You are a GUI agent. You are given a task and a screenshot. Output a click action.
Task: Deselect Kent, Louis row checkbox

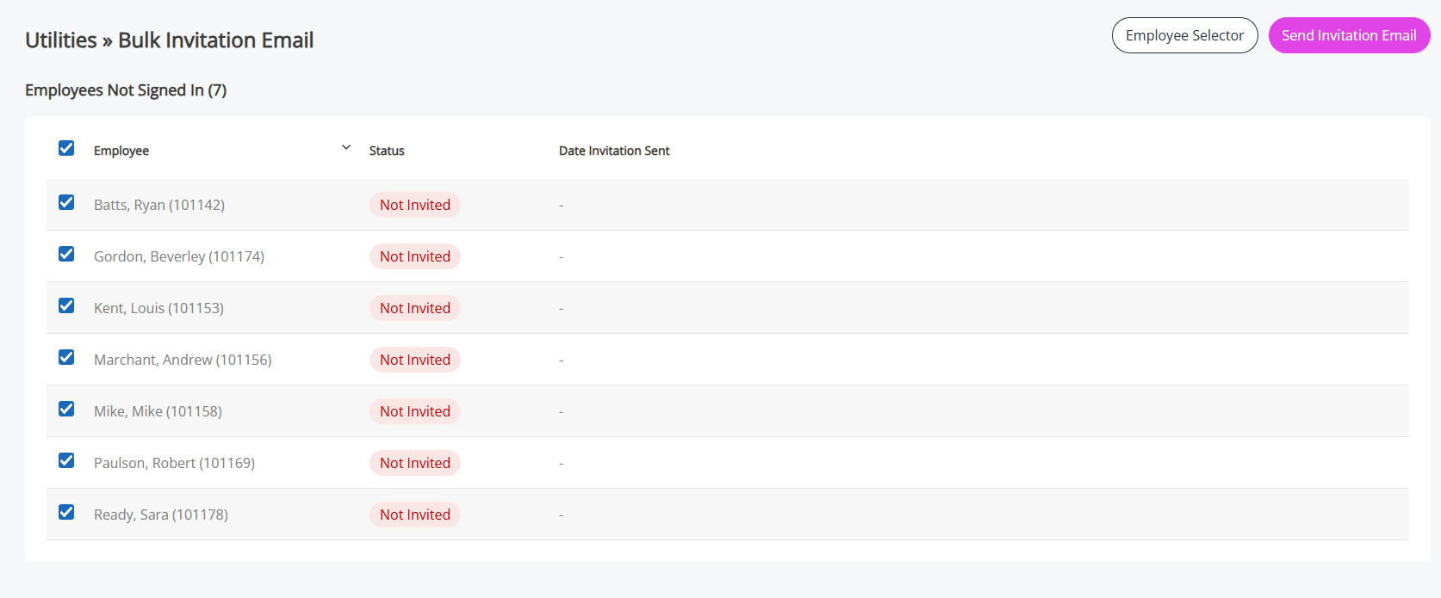click(66, 305)
